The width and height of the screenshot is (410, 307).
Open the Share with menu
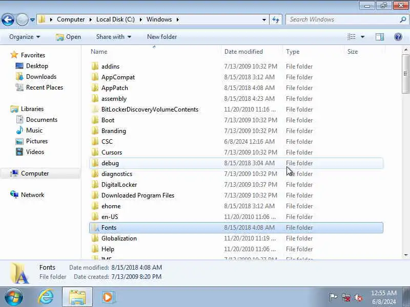pos(113,37)
